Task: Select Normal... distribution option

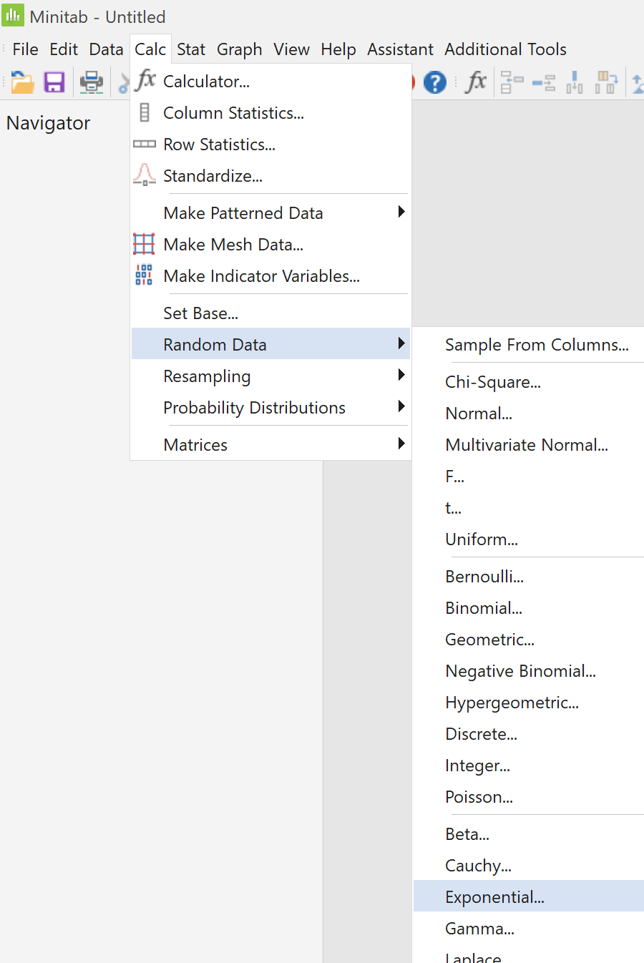Action: 529,414
